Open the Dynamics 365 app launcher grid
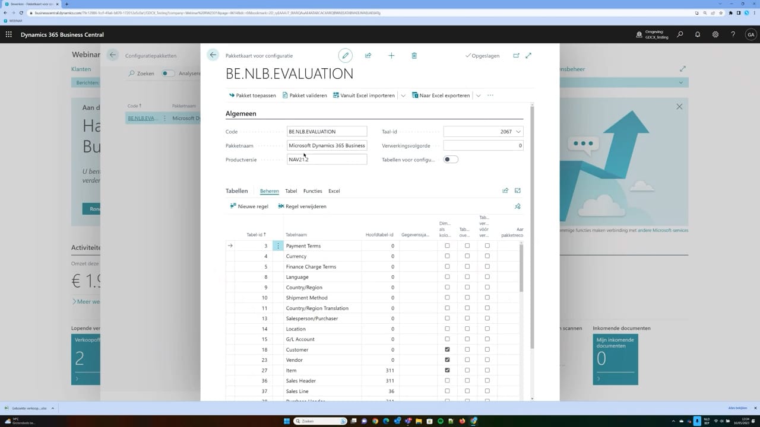 pyautogui.click(x=9, y=34)
